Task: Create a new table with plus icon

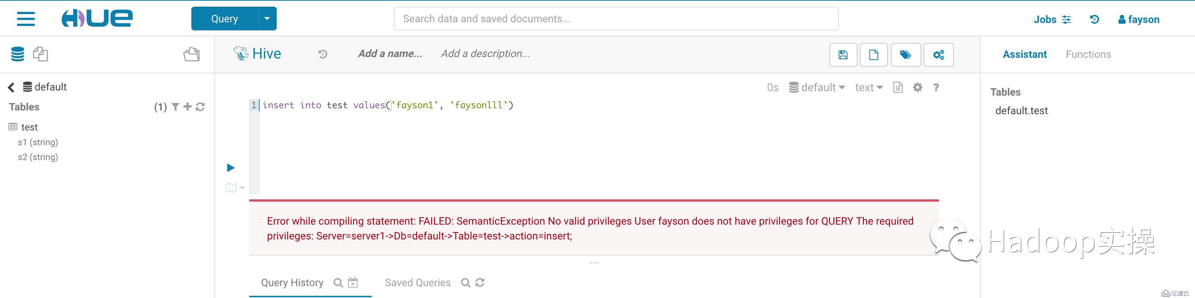Action: click(x=187, y=107)
